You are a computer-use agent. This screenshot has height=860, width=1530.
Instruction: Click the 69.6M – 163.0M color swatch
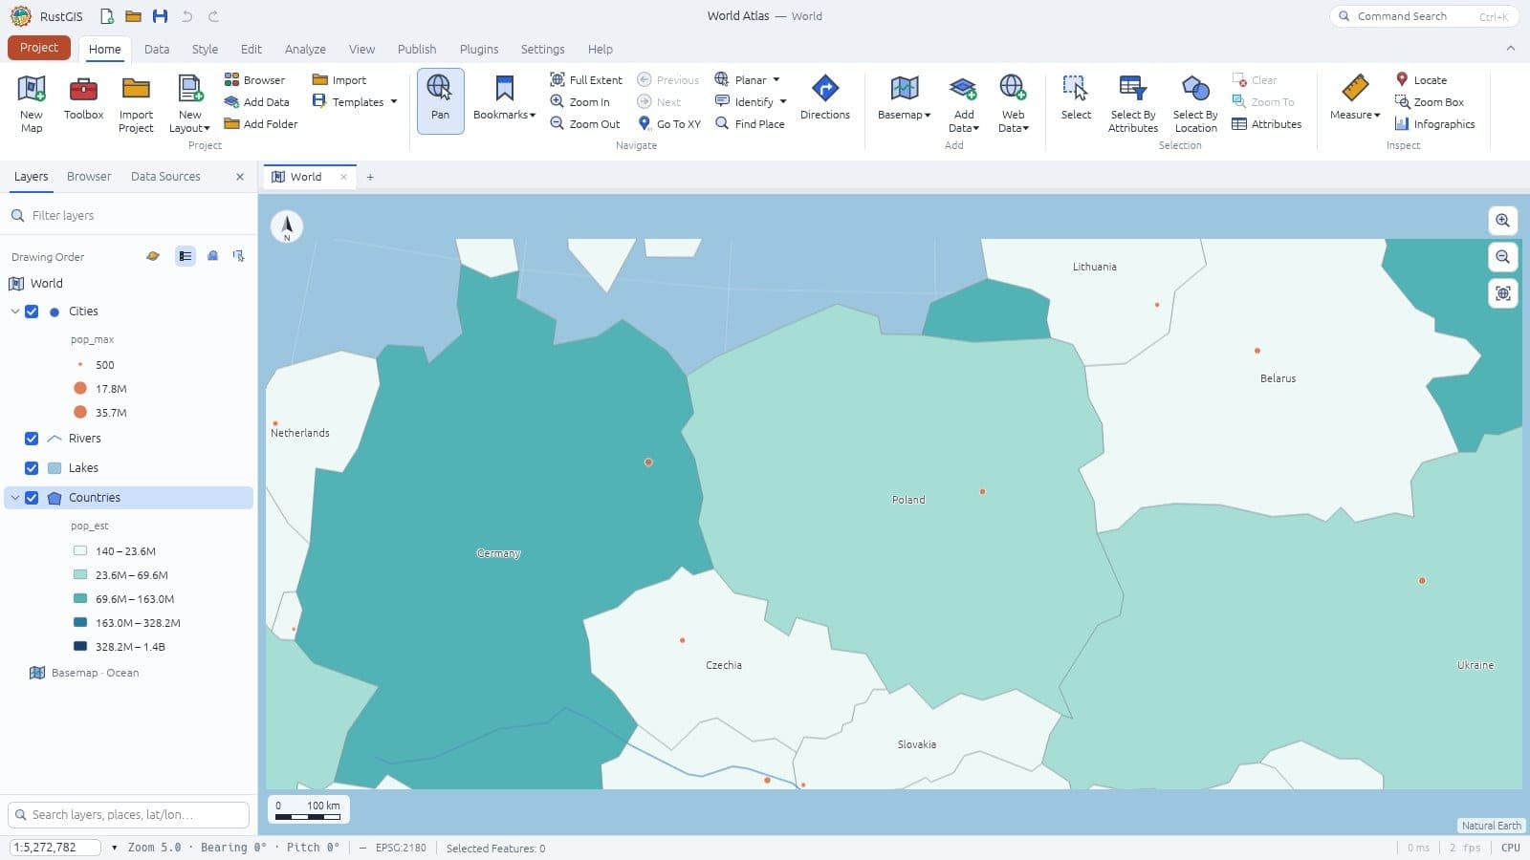(x=80, y=599)
